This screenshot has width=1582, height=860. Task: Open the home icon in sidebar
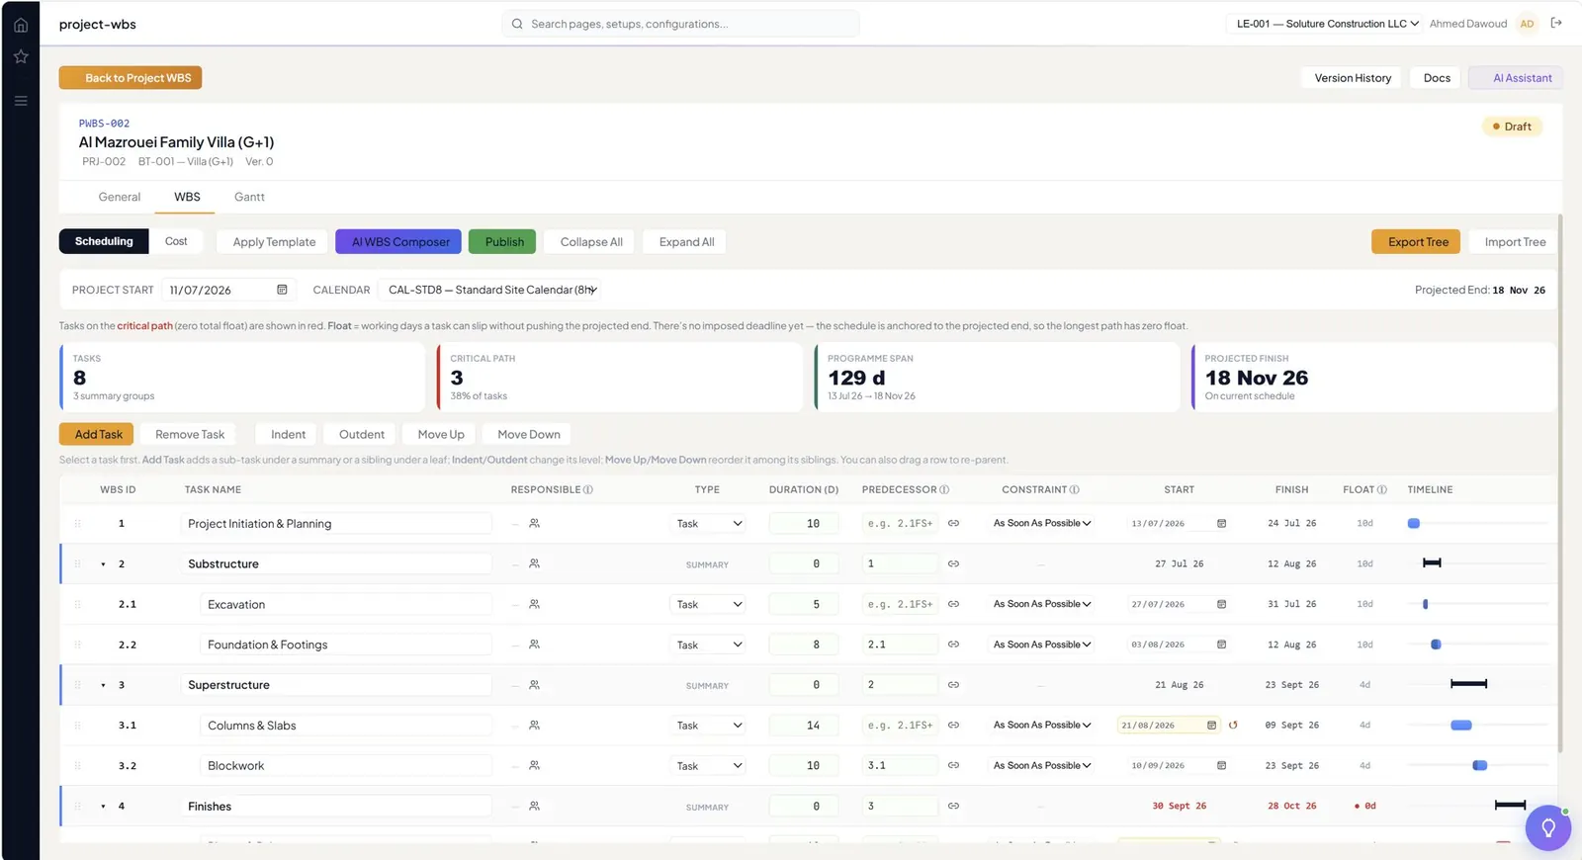(x=21, y=25)
